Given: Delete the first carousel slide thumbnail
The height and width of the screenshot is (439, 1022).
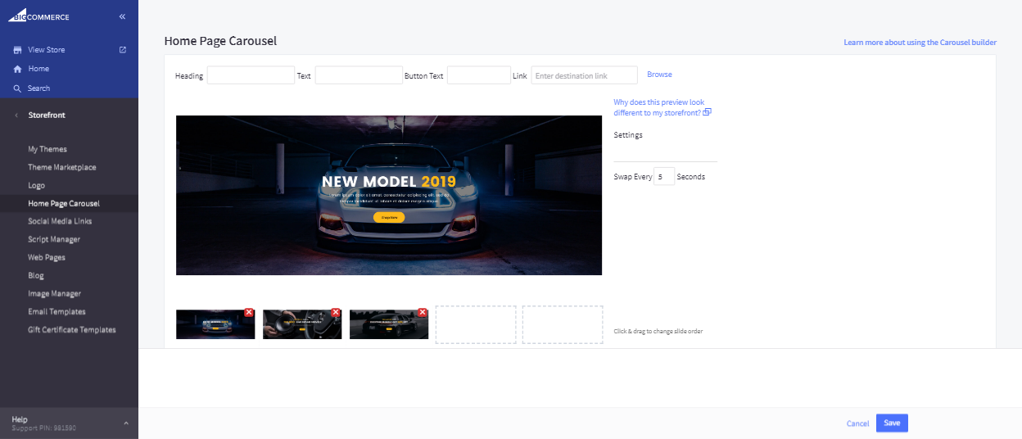Looking at the screenshot, I should (x=249, y=313).
